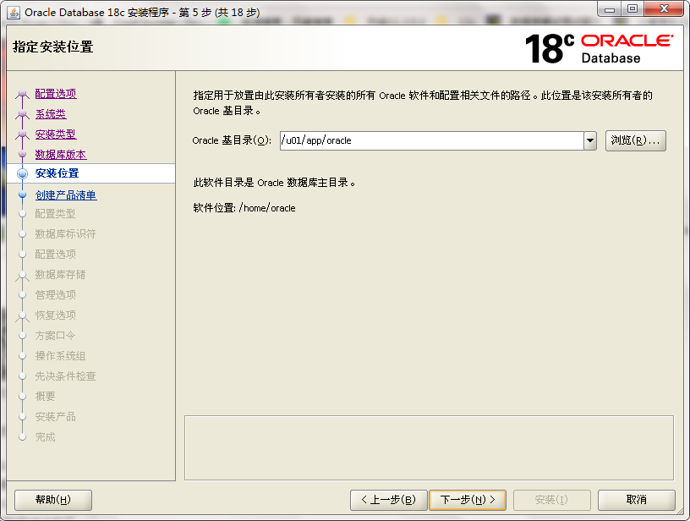
Task: Click the 指定安装位置 heading
Action: pos(53,47)
